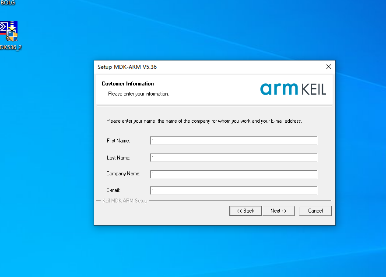Click the First Name input field

tap(234, 141)
